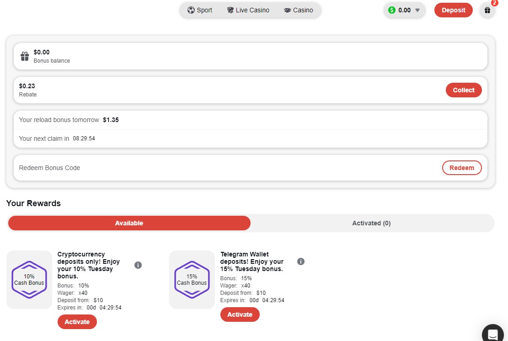Activate the Telegram Wallet 15% bonus
This screenshot has width=508, height=341.
click(x=240, y=314)
